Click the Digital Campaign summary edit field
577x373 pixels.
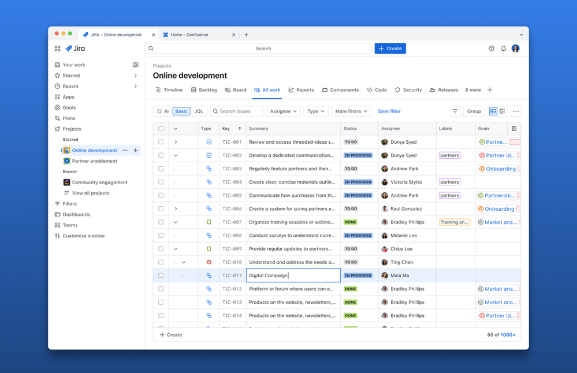coord(293,275)
